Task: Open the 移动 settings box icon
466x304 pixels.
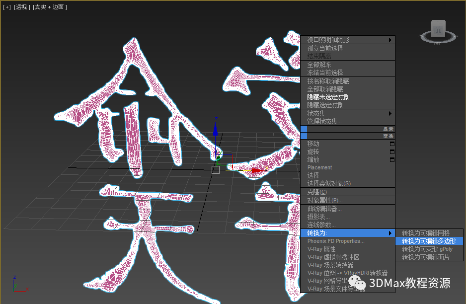Action: 392,144
